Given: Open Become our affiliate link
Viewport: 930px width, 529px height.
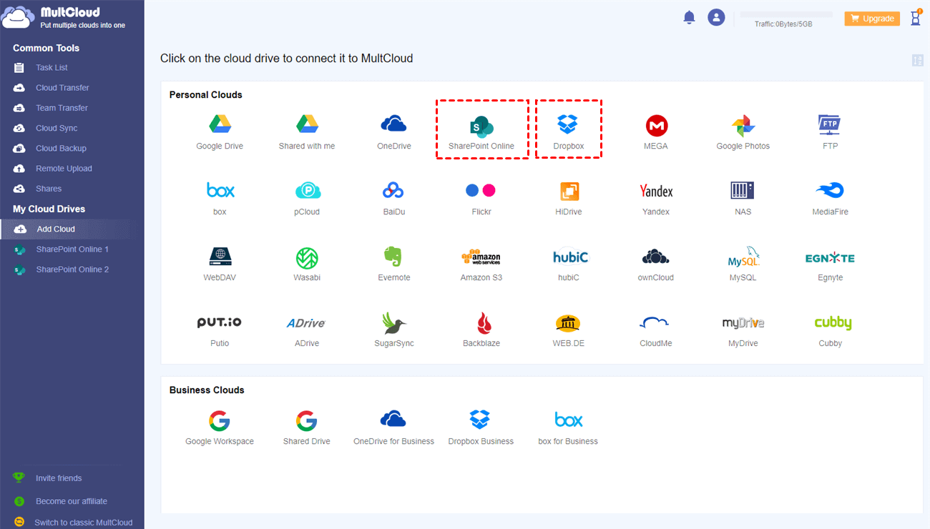Looking at the screenshot, I should tap(72, 501).
